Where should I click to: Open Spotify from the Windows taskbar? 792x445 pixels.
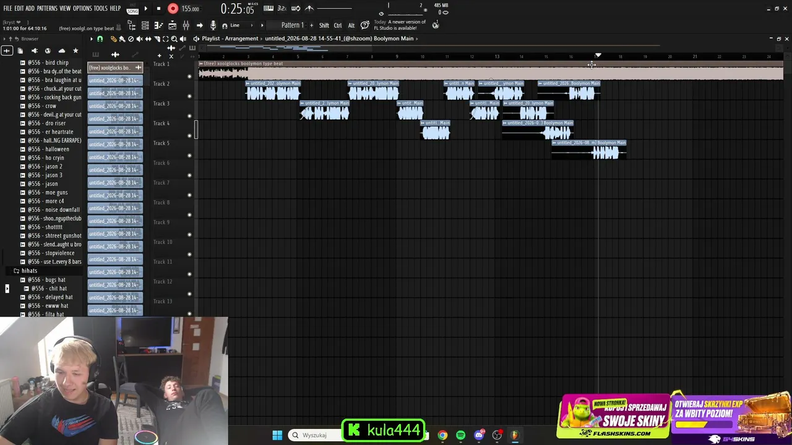[460, 435]
